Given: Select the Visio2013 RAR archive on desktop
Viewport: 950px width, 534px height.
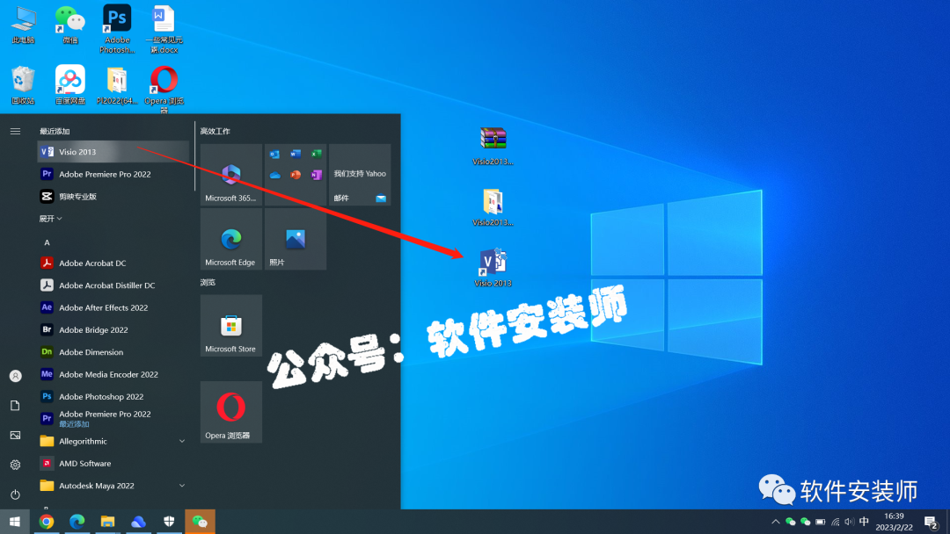Looking at the screenshot, I should click(x=493, y=146).
